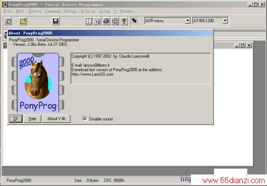Toggle the Disable sound checkbox
The width and height of the screenshot is (267, 186).
tap(85, 119)
